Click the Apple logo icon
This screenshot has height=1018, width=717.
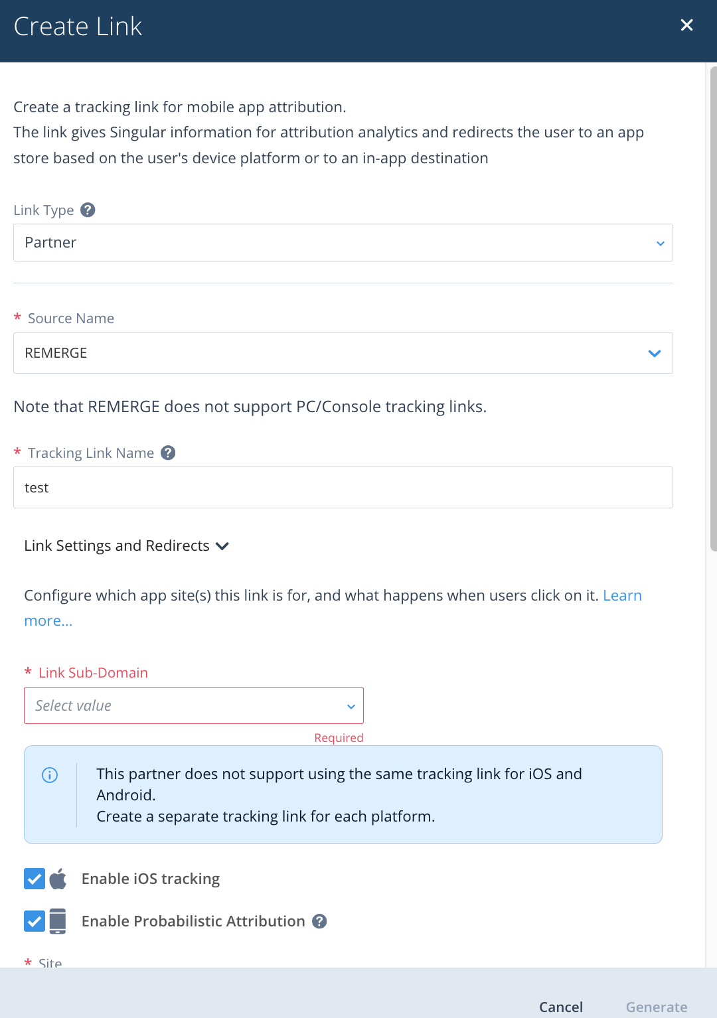click(58, 879)
